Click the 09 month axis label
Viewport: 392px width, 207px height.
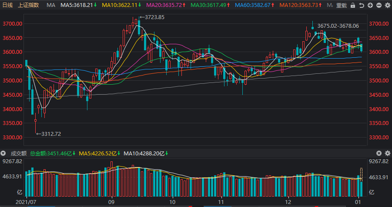coord(111,201)
